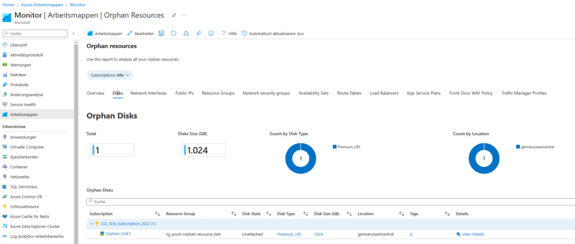Click the Premium_LRS disk type link

[289, 234]
